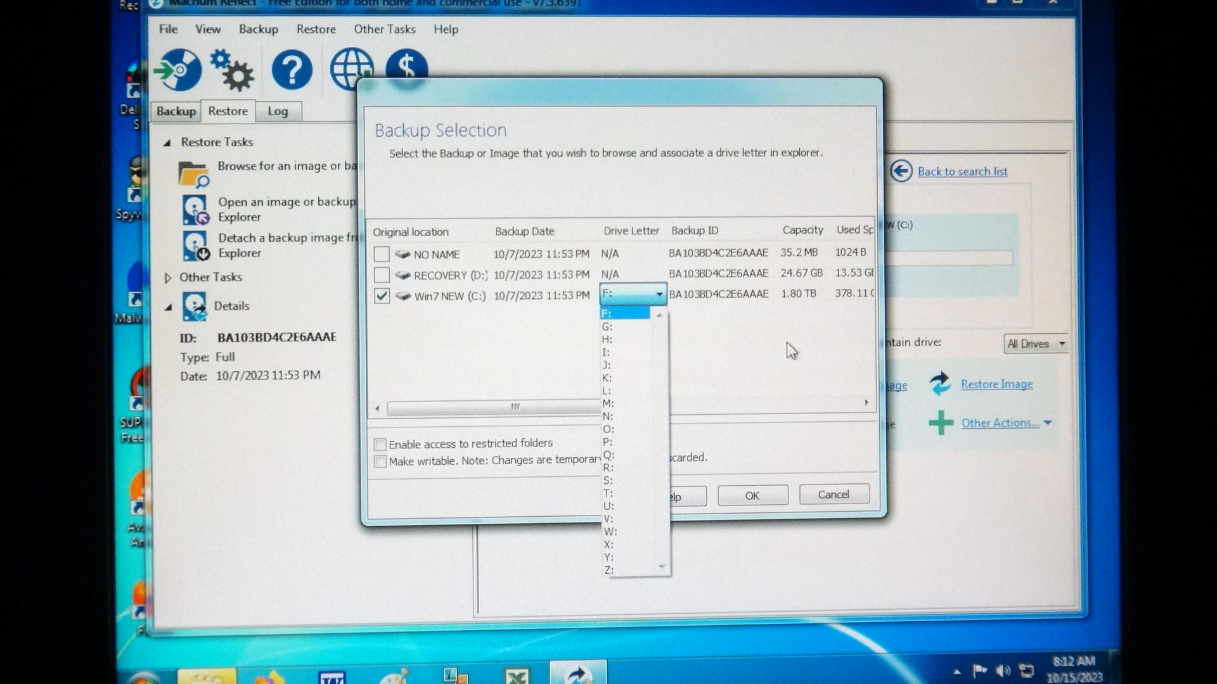
Task: Click the green plus Other Actions icon
Action: [x=941, y=422]
